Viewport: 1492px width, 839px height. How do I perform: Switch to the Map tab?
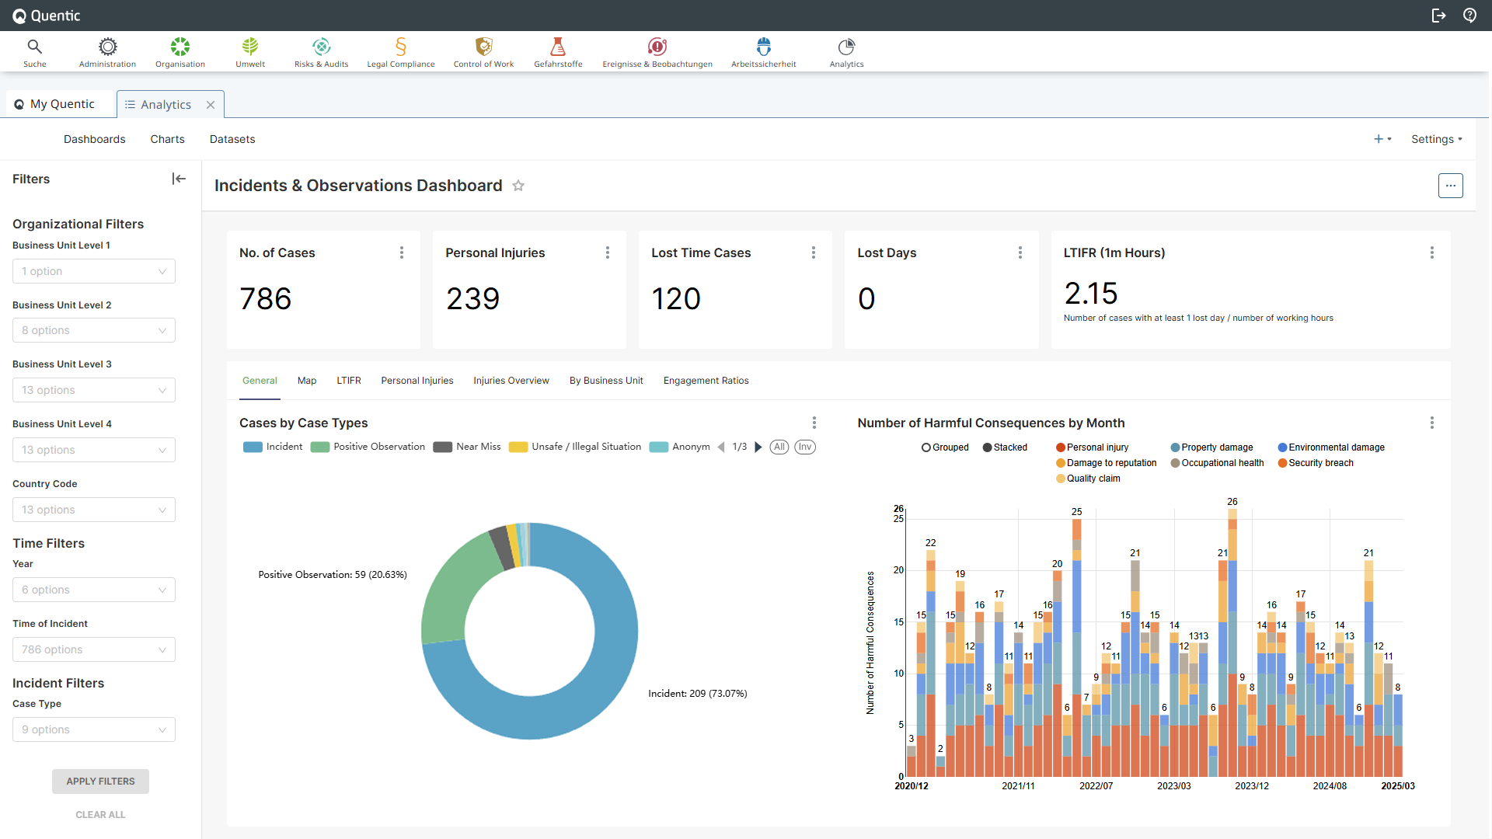(x=307, y=381)
